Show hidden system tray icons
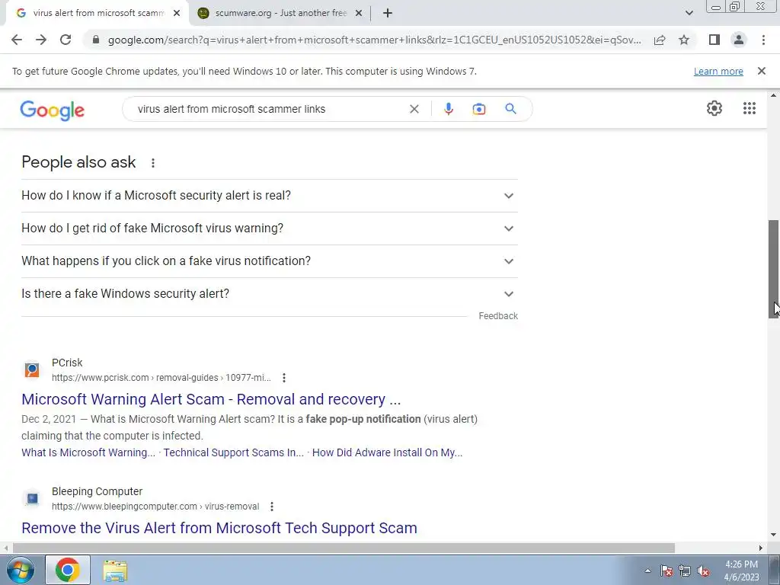 coord(647,571)
